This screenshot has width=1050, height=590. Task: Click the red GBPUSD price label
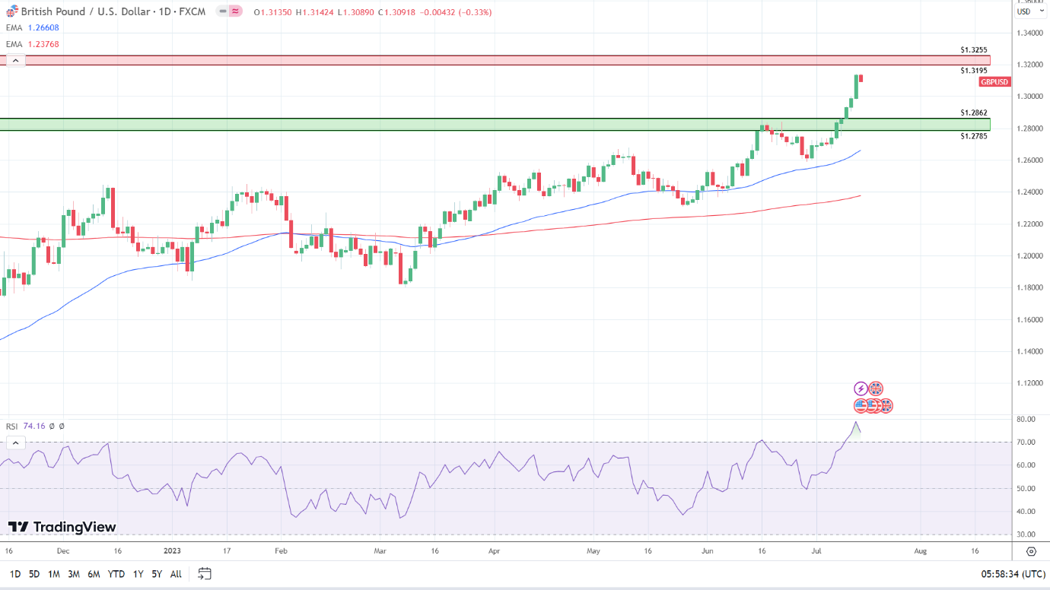(x=994, y=81)
